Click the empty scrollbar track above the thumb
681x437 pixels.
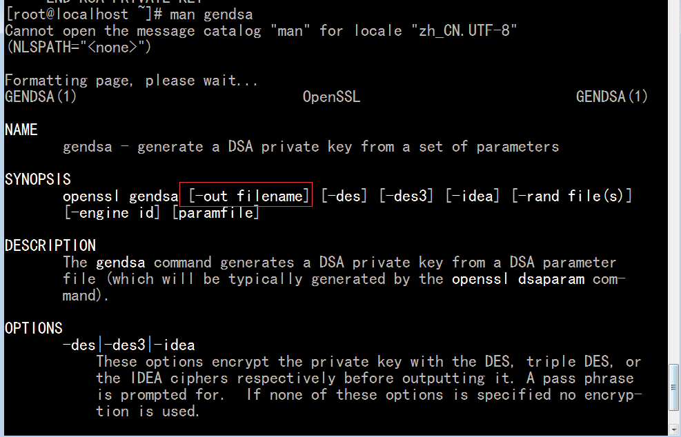click(x=673, y=182)
